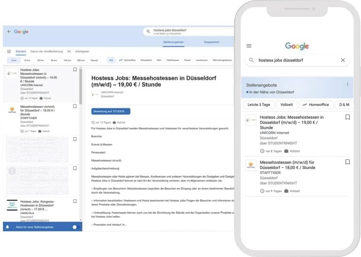Select the Überall radius option

click(x=94, y=60)
